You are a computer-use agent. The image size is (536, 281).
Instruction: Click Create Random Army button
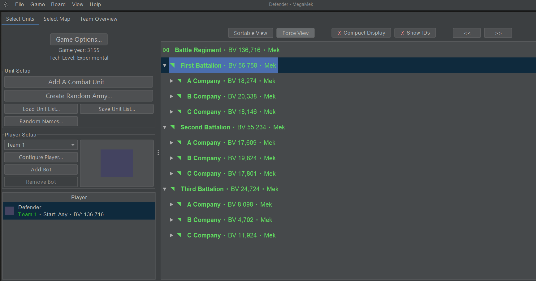pyautogui.click(x=79, y=96)
